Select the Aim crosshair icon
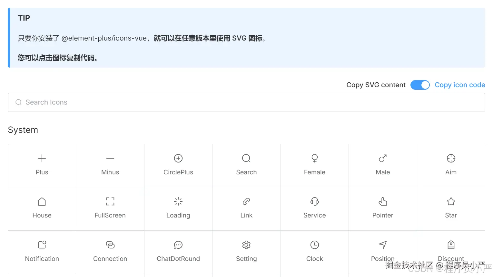The image size is (493, 277). tap(451, 158)
